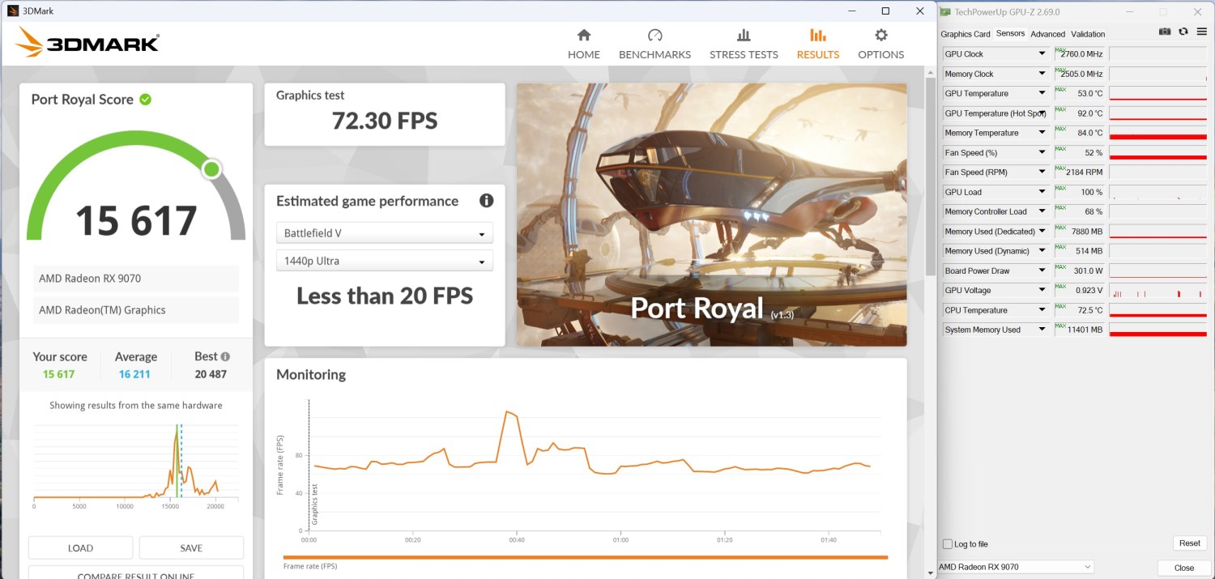
Task: Click the info icon next to Best score
Action: click(225, 356)
